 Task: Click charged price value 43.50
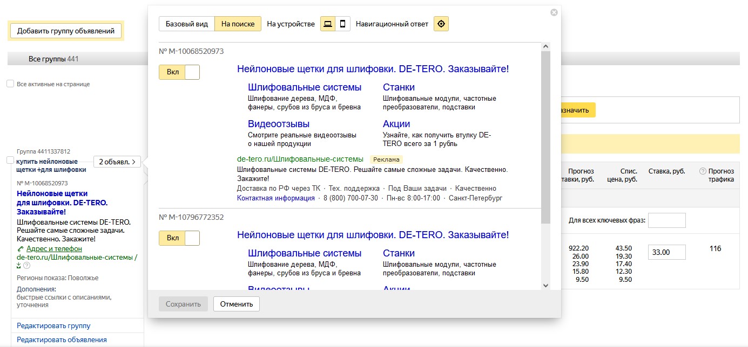coord(623,248)
